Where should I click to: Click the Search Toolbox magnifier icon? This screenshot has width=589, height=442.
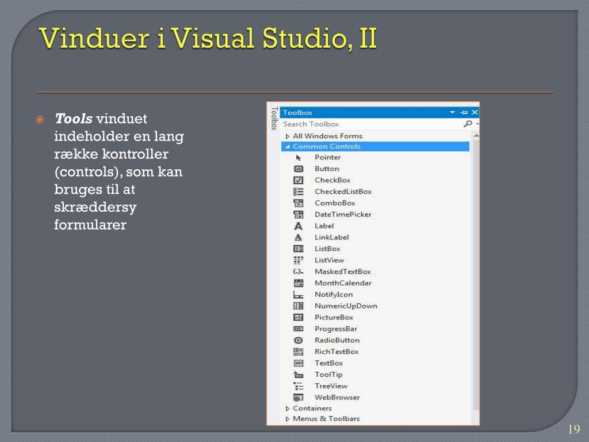tap(468, 124)
